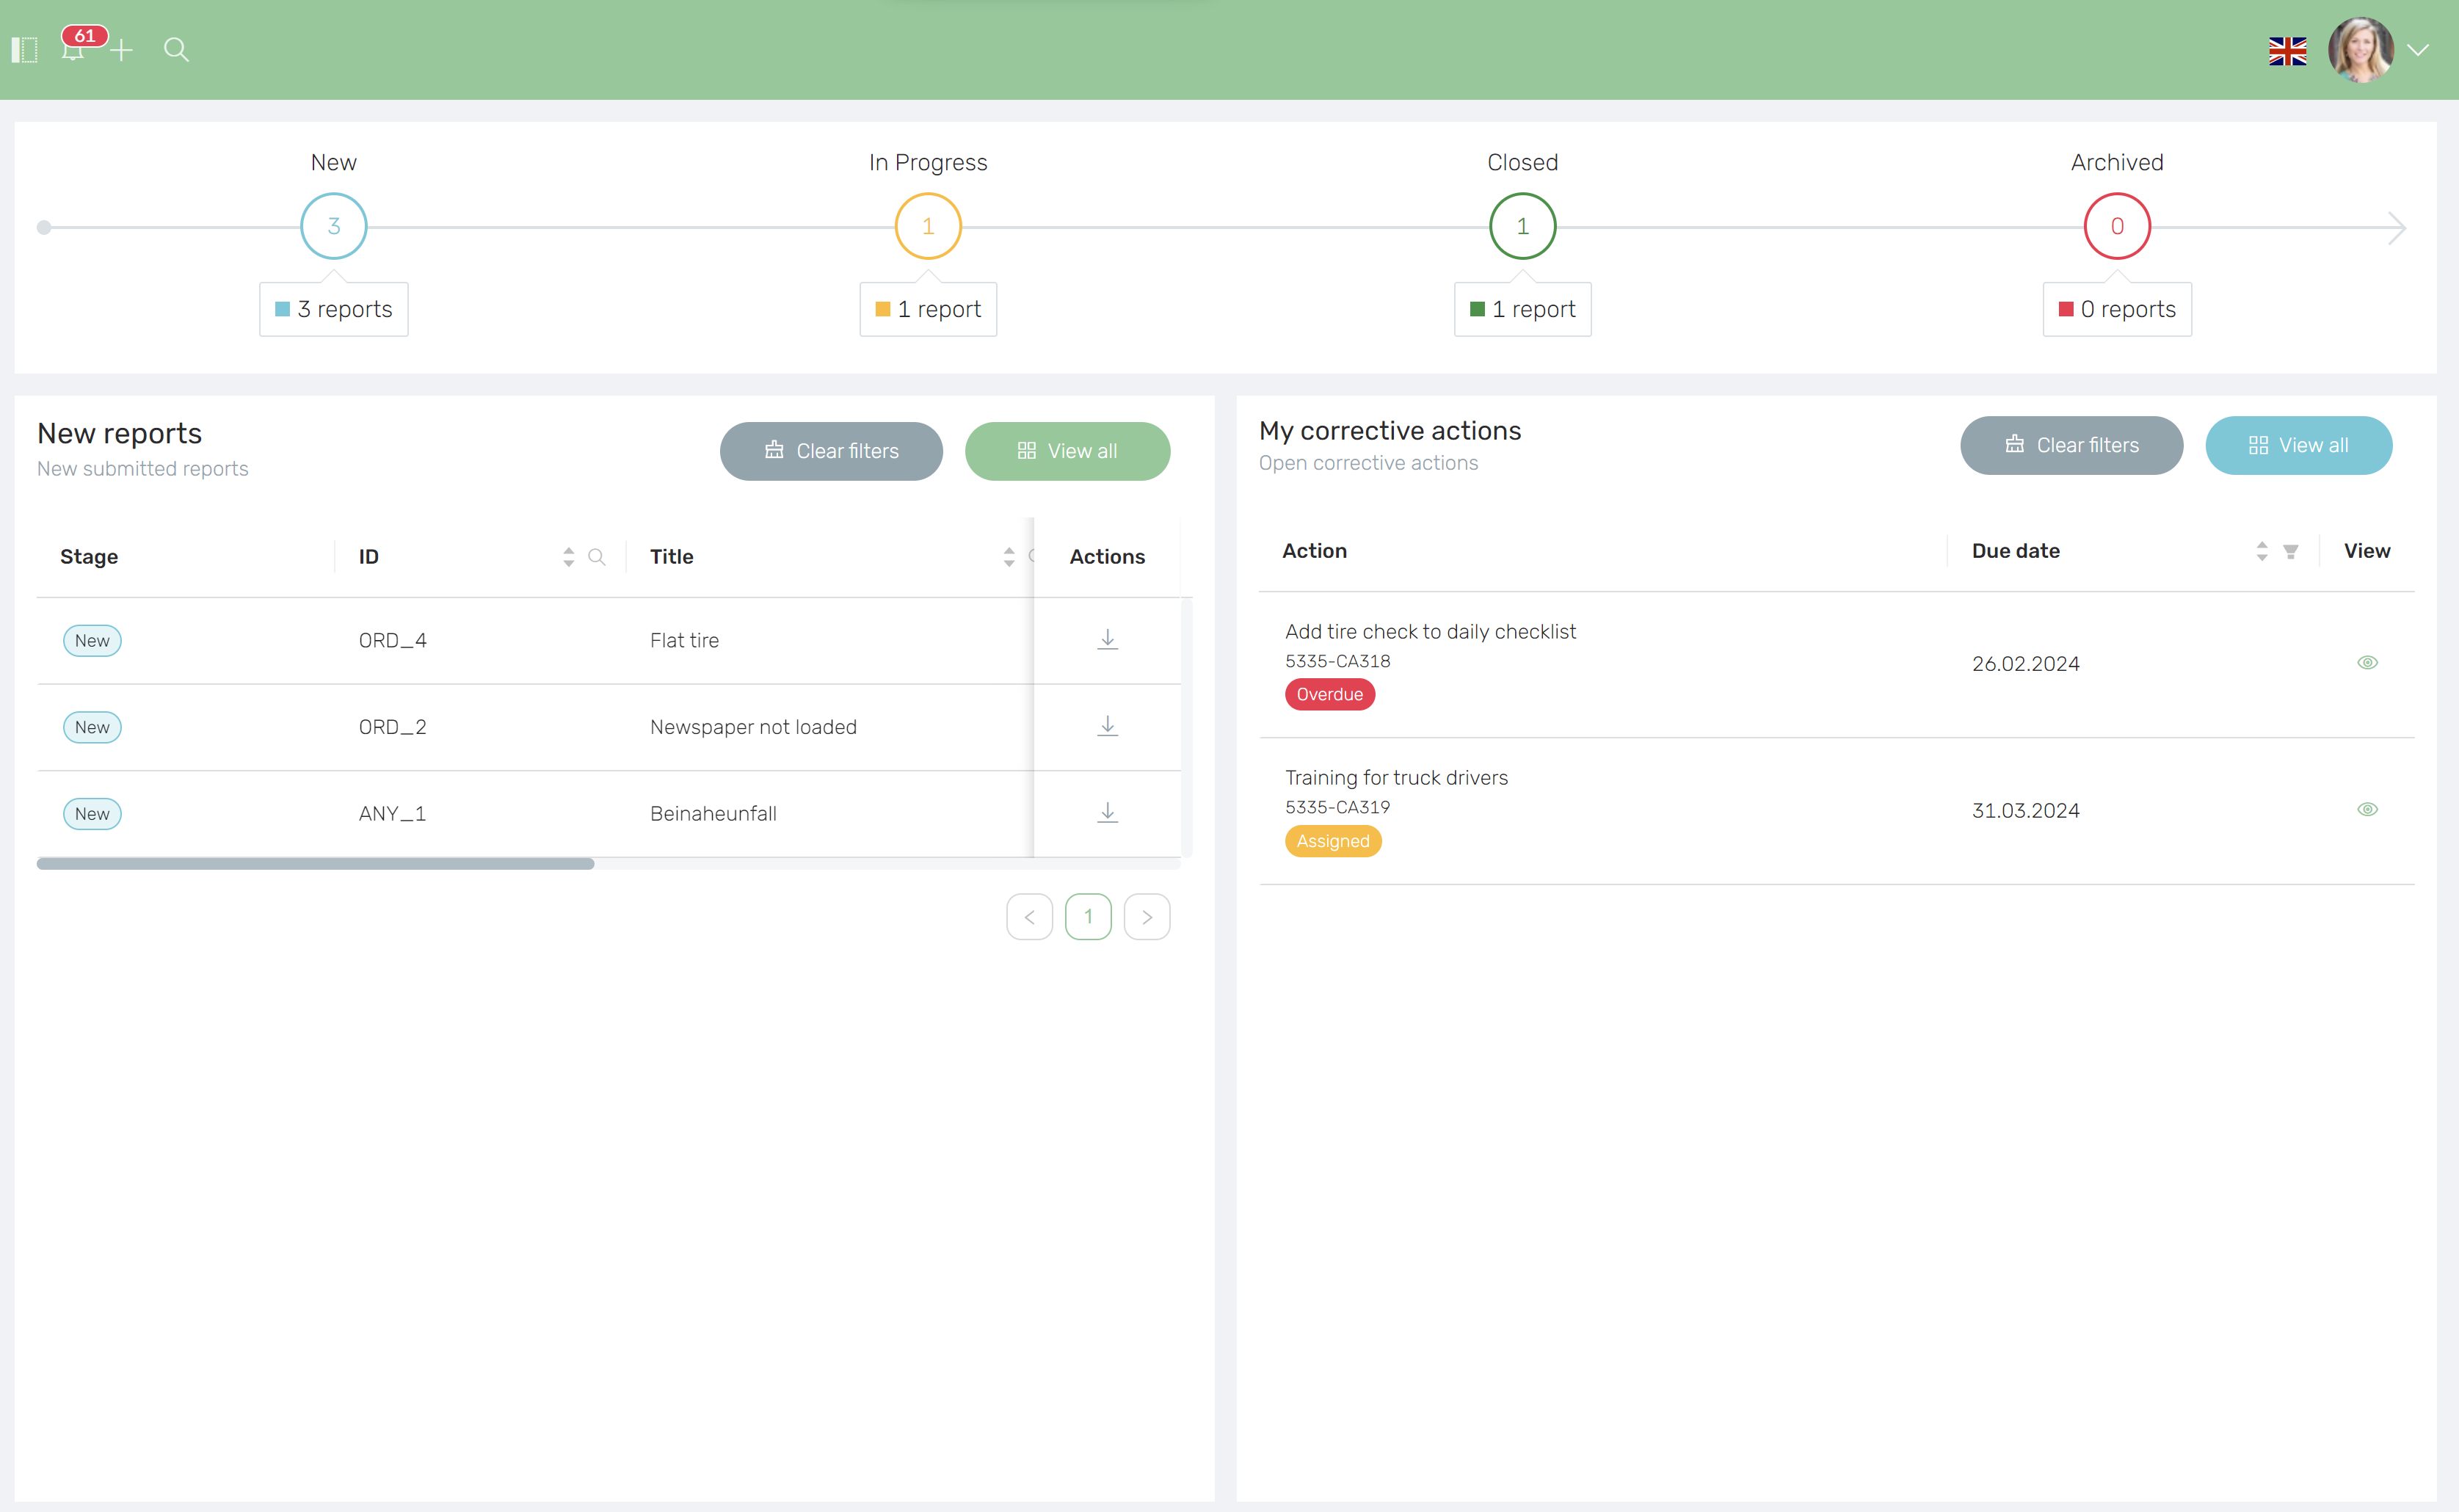This screenshot has height=1512, width=2459.
Task: Open the user profile avatar
Action: (2360, 49)
